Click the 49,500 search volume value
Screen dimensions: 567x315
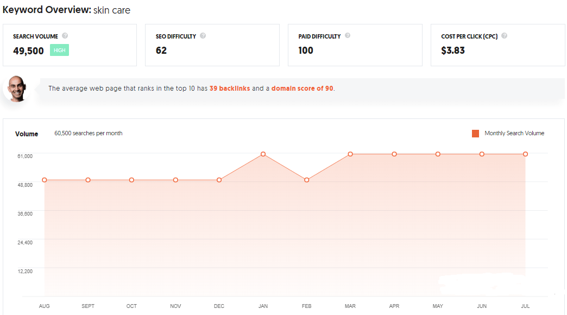28,51
